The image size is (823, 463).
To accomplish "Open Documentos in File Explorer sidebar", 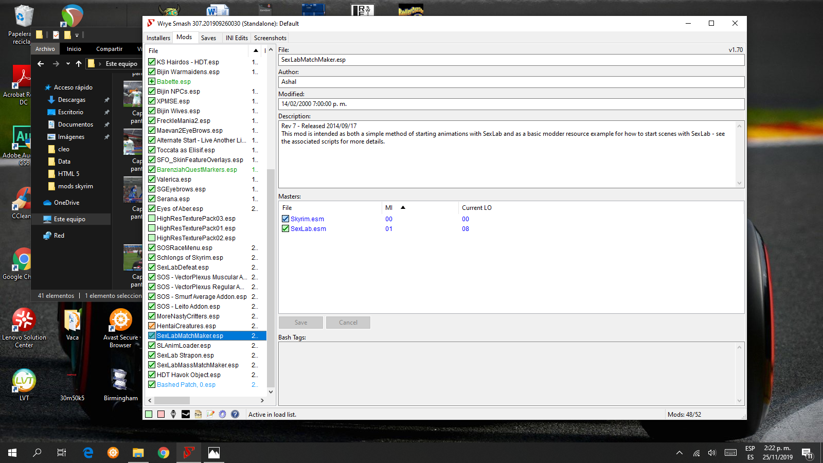I will (x=76, y=124).
